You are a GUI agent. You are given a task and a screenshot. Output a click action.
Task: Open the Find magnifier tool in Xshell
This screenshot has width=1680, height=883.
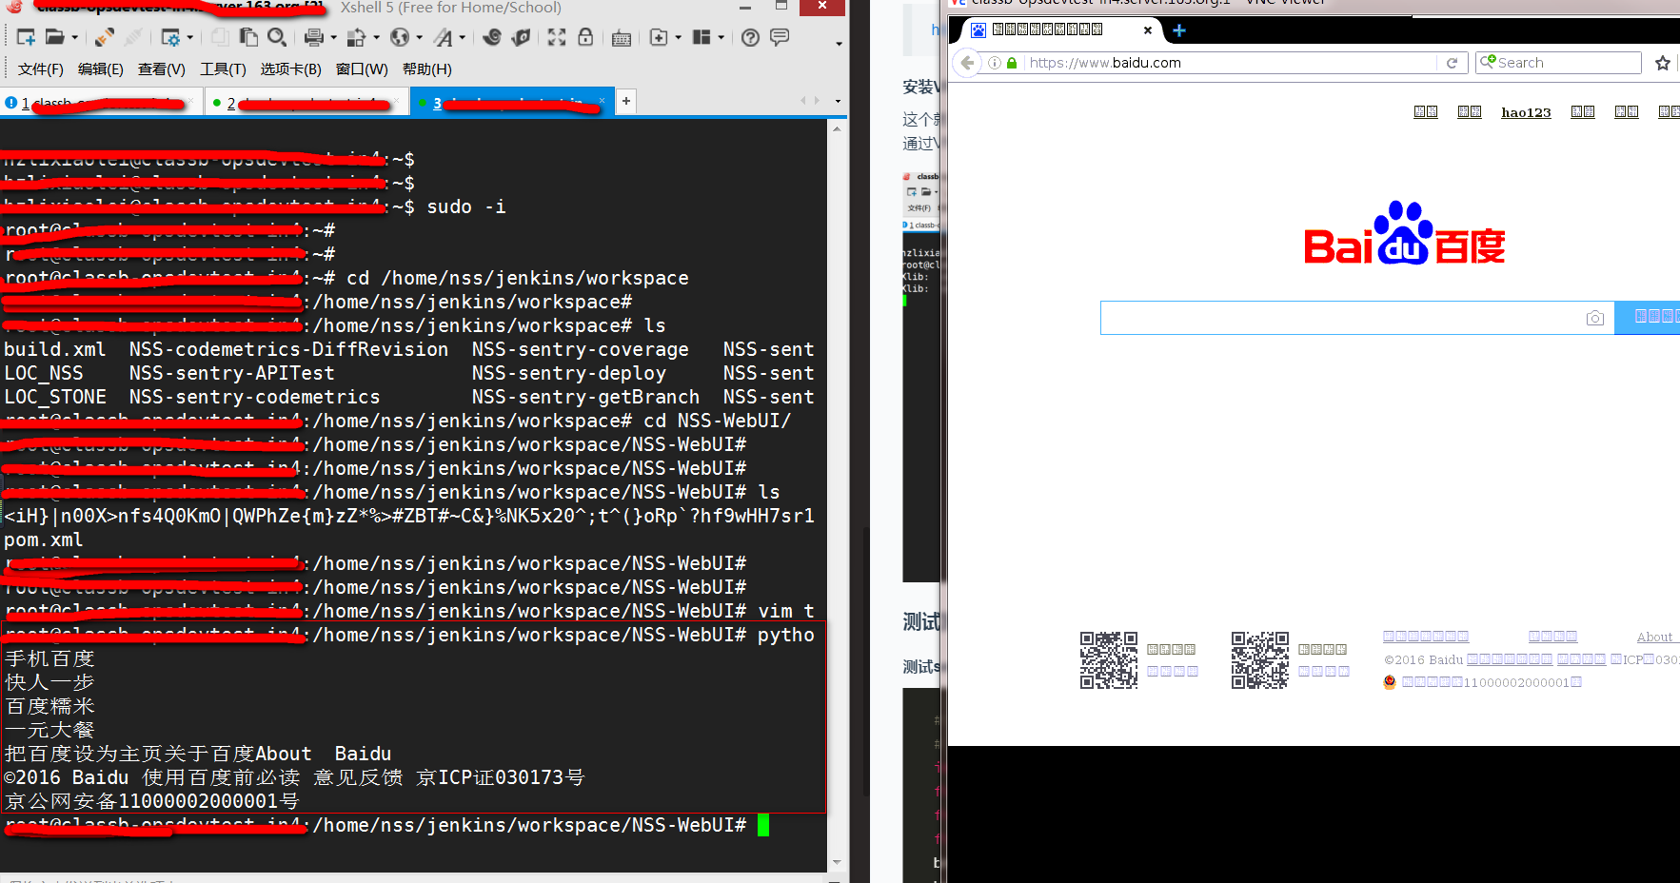coord(277,37)
